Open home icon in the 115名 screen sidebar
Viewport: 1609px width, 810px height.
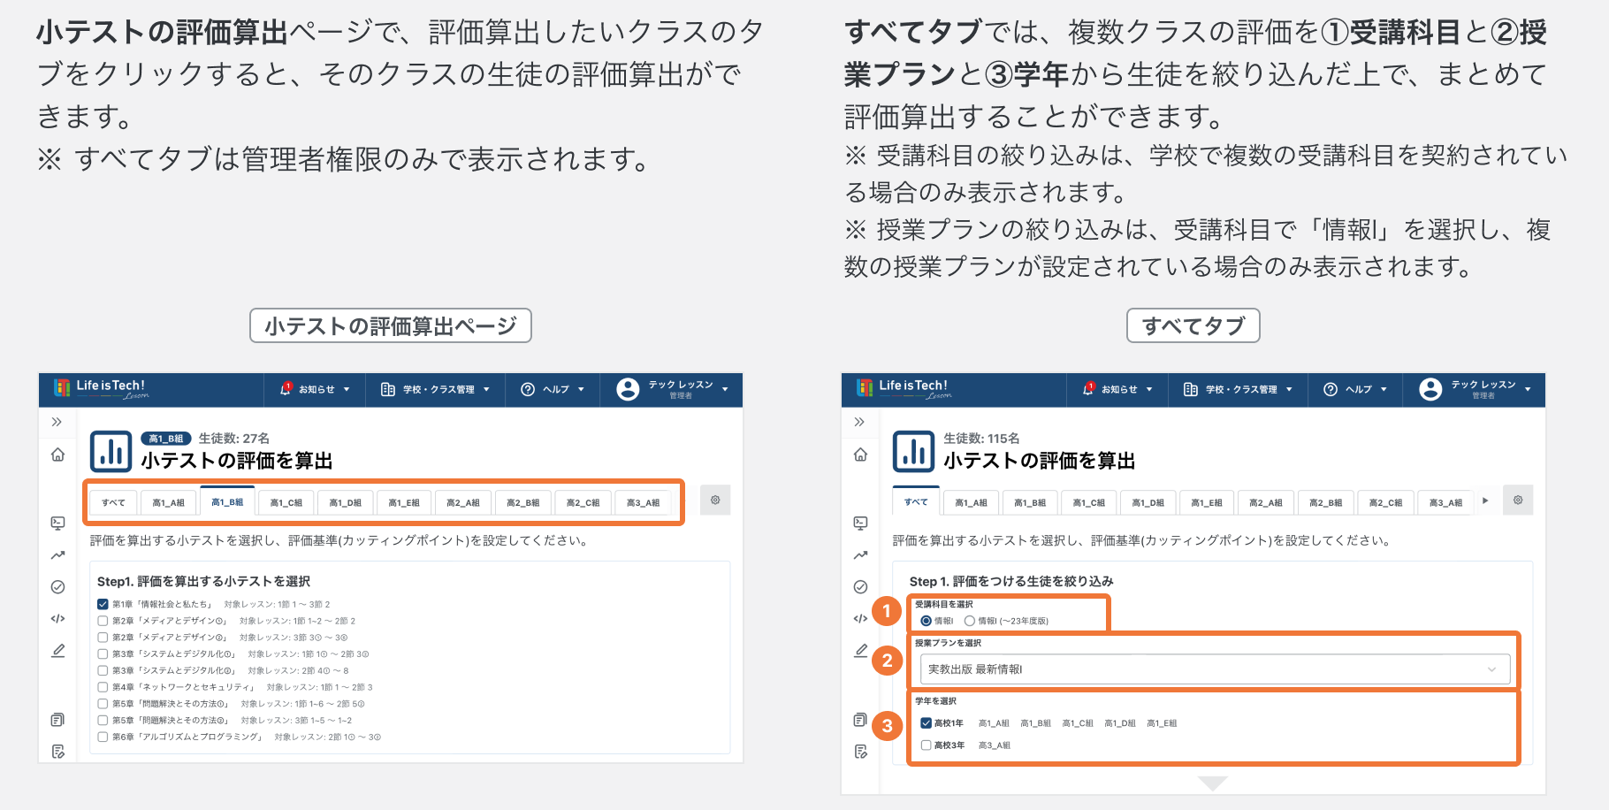point(860,455)
